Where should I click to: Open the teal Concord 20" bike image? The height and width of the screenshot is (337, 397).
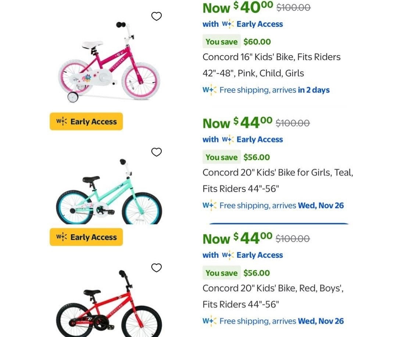[x=109, y=193]
